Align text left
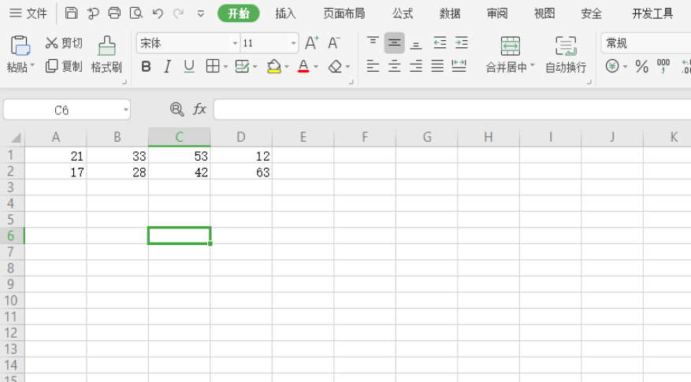Image resolution: width=691 pixels, height=382 pixels. [373, 66]
